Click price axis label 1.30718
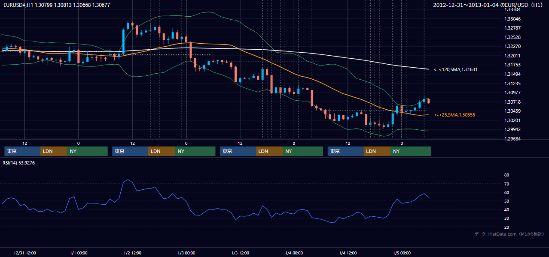Screen dimensions: 549x257 tap(512, 102)
